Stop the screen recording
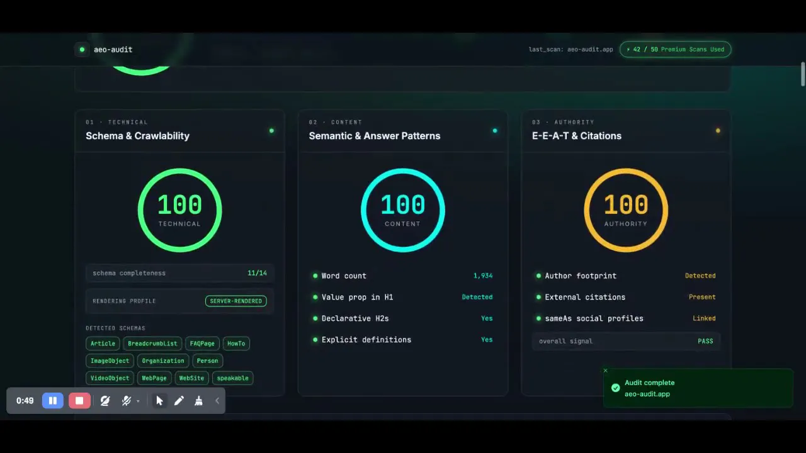The width and height of the screenshot is (806, 453). pyautogui.click(x=79, y=401)
